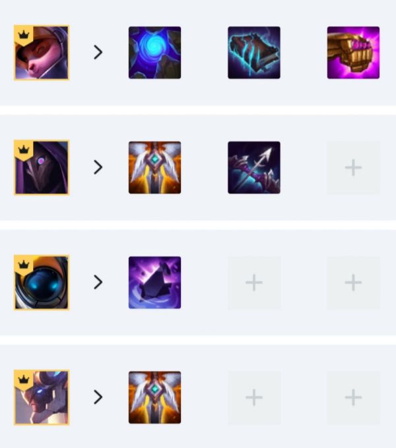The height and width of the screenshot is (448, 396).
Task: Select the Teemo champion portrait
Action: 42,53
